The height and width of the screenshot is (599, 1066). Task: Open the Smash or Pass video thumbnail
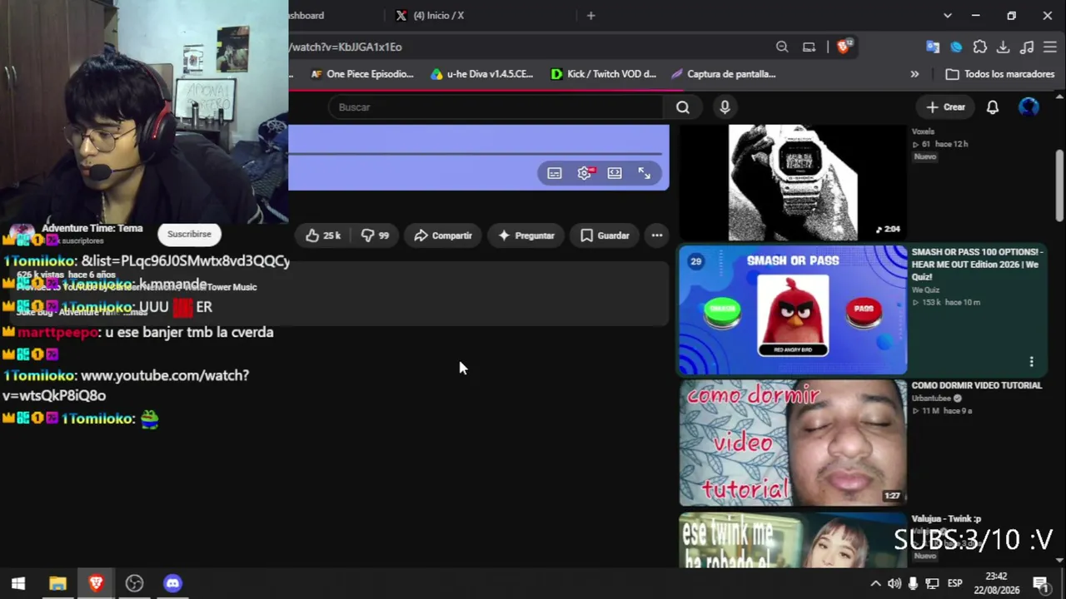[792, 310]
